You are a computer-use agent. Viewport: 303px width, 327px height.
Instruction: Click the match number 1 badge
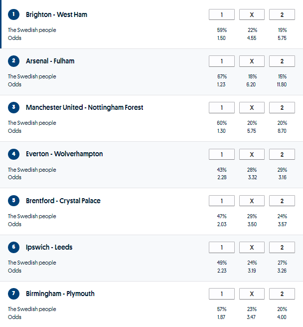coord(13,14)
